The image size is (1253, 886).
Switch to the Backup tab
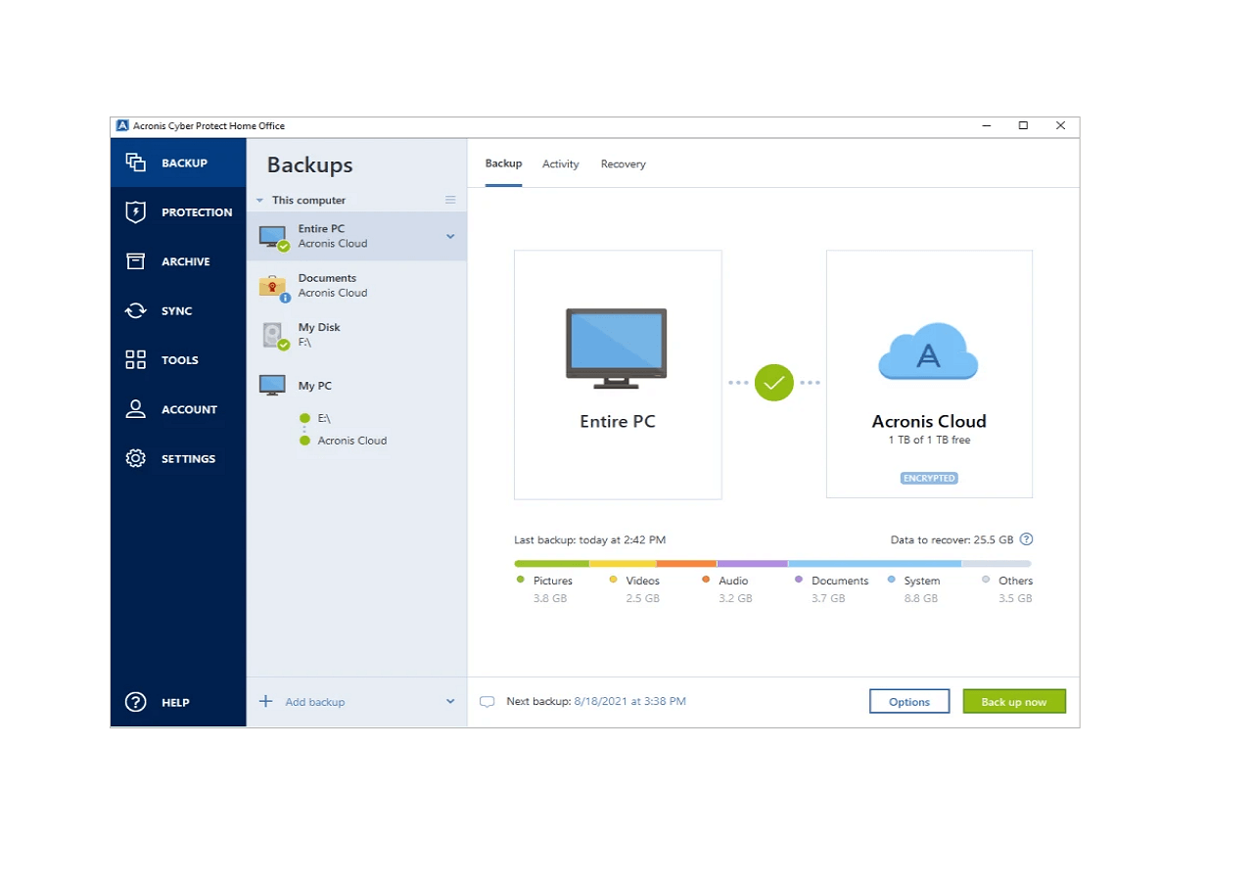point(504,163)
